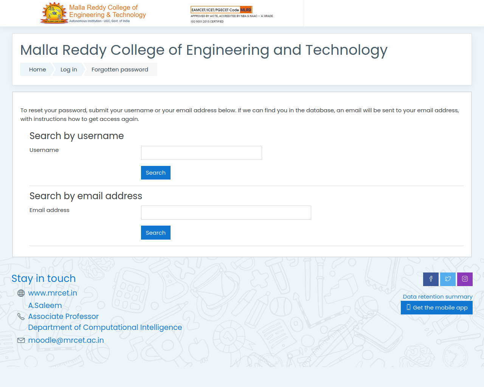Click the Get the mobile app button

pos(437,308)
